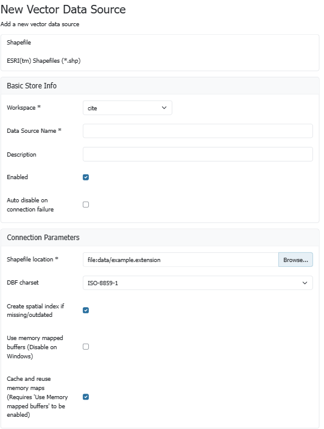The width and height of the screenshot is (324, 429).
Task: Select the Basic Store Info section header
Action: point(32,86)
